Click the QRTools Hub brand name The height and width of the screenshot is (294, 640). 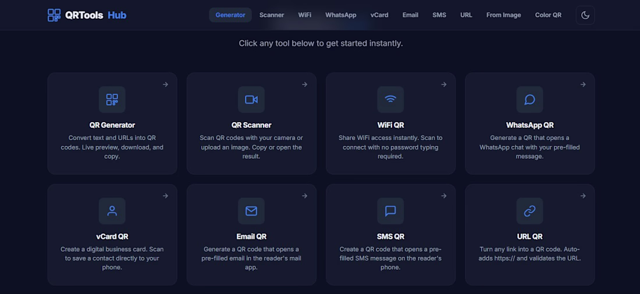click(96, 15)
